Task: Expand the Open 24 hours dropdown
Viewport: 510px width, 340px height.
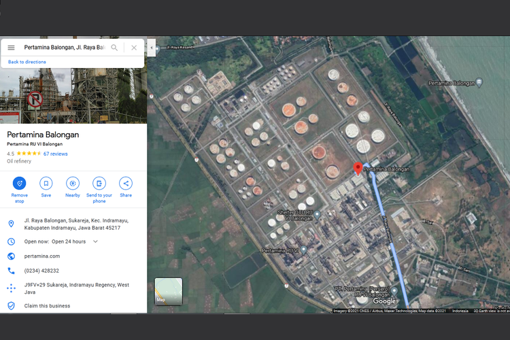Action: [x=95, y=241]
